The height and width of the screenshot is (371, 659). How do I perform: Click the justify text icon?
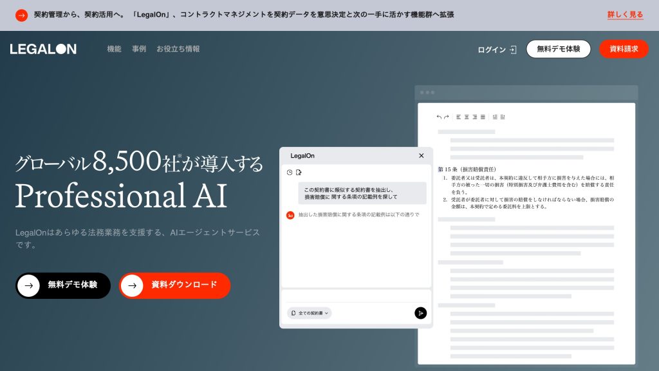point(483,117)
